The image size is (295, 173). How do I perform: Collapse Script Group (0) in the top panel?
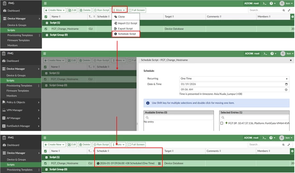[47, 35]
